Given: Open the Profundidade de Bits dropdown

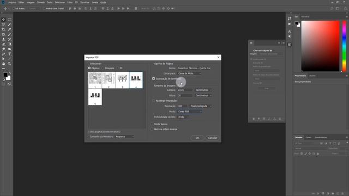Looking at the screenshot, I should point(183,117).
